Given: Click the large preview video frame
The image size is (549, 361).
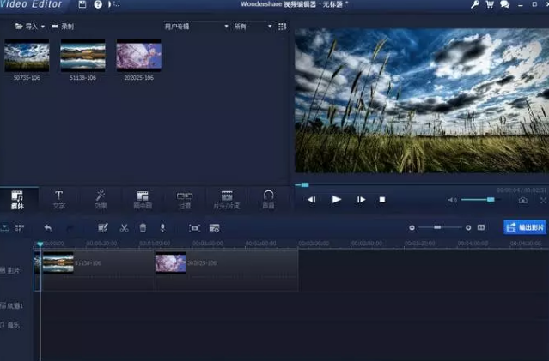Looking at the screenshot, I should click(422, 100).
